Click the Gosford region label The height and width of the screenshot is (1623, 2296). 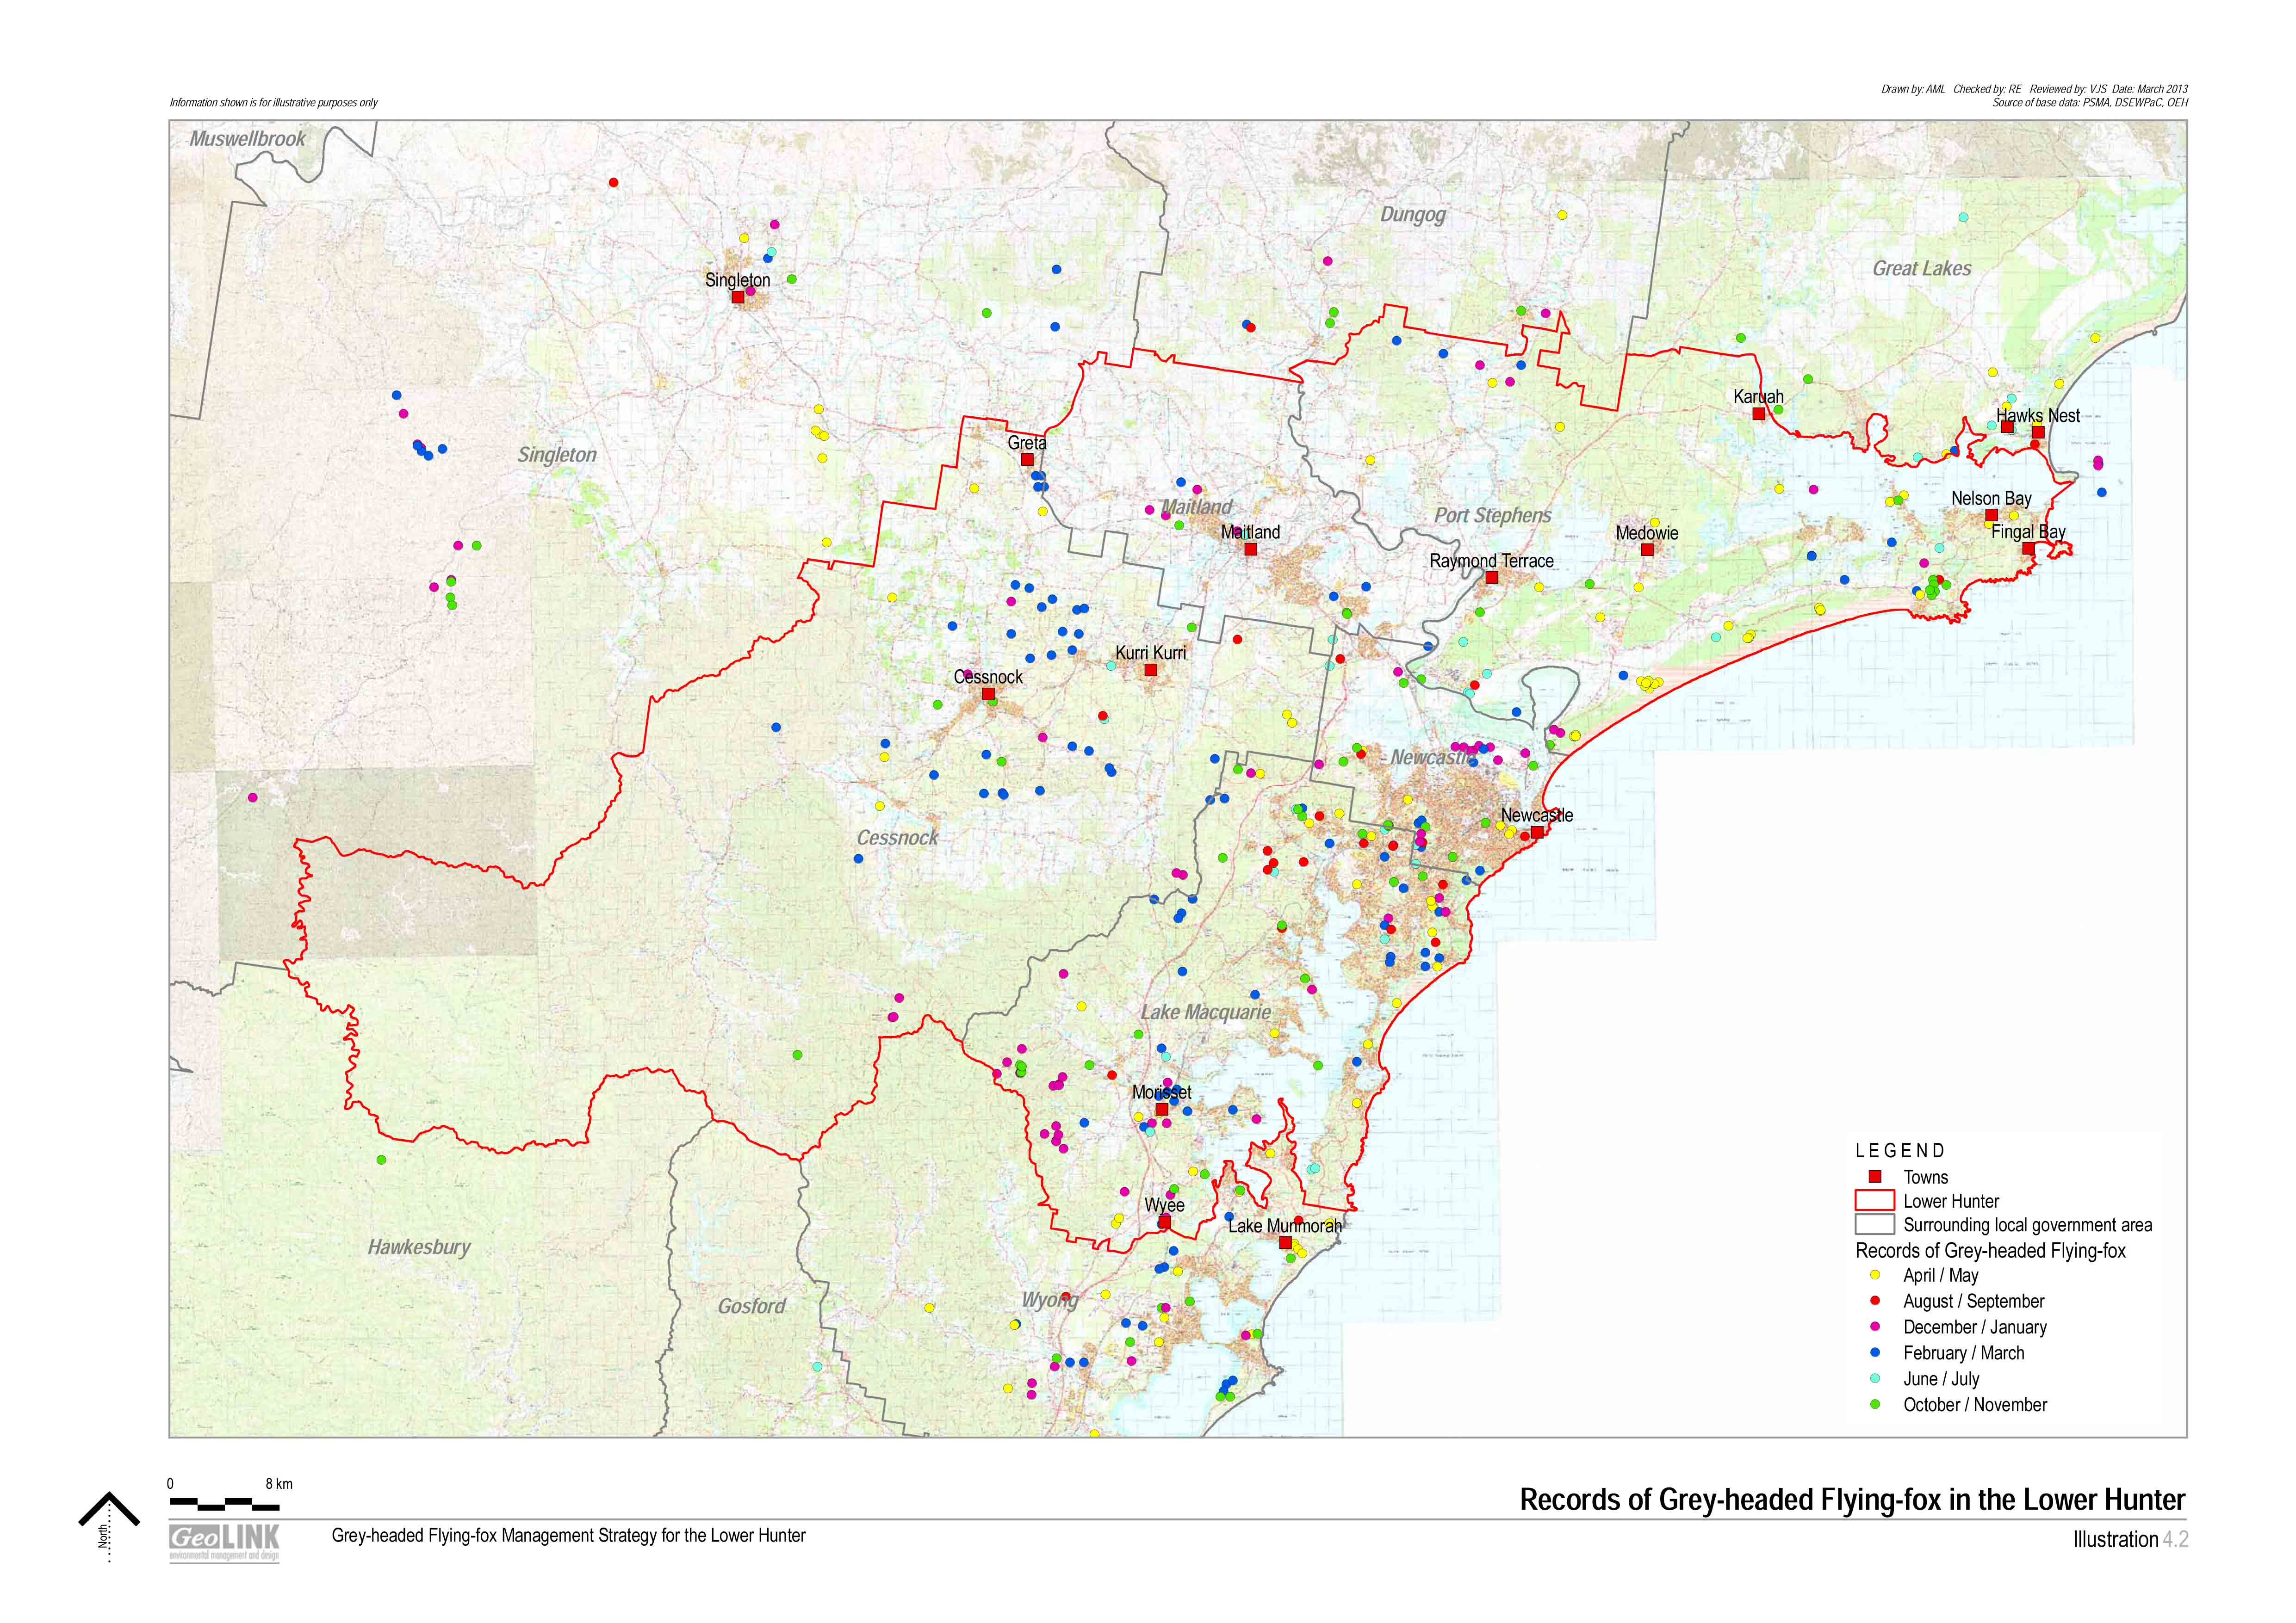(752, 1306)
